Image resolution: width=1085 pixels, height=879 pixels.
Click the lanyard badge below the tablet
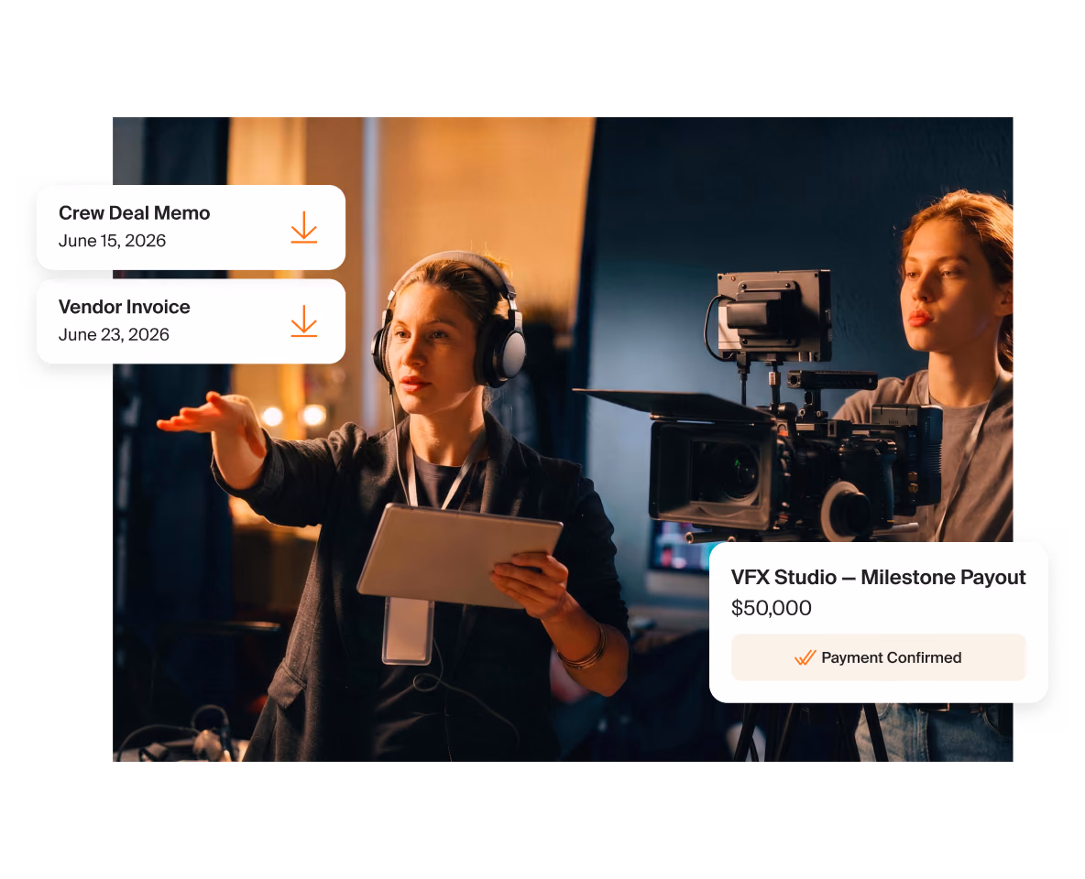409,631
